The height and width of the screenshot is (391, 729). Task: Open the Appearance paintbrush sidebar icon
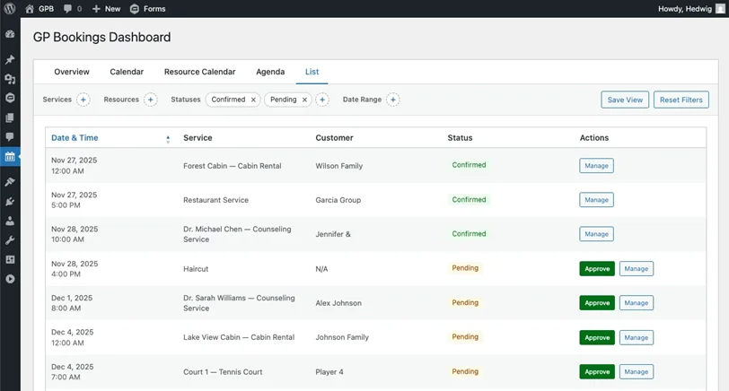click(x=10, y=181)
